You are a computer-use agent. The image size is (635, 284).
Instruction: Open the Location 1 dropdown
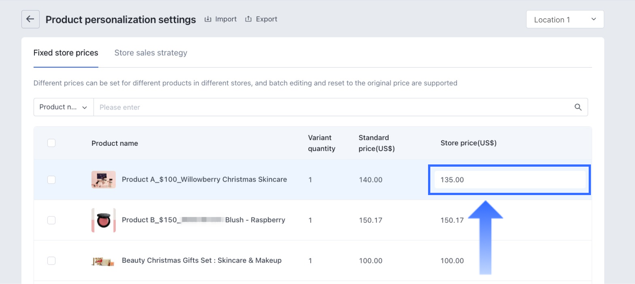pyautogui.click(x=565, y=19)
